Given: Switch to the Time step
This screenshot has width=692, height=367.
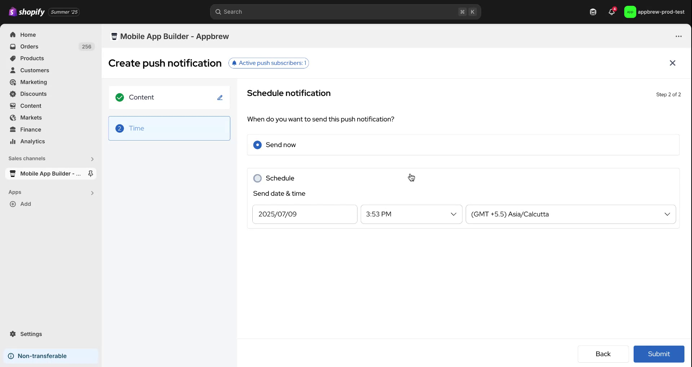Looking at the screenshot, I should [169, 128].
